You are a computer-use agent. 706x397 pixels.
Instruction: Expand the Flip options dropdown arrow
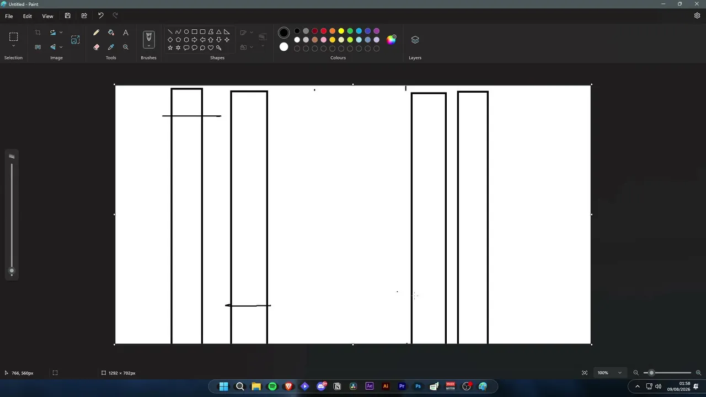point(61,47)
